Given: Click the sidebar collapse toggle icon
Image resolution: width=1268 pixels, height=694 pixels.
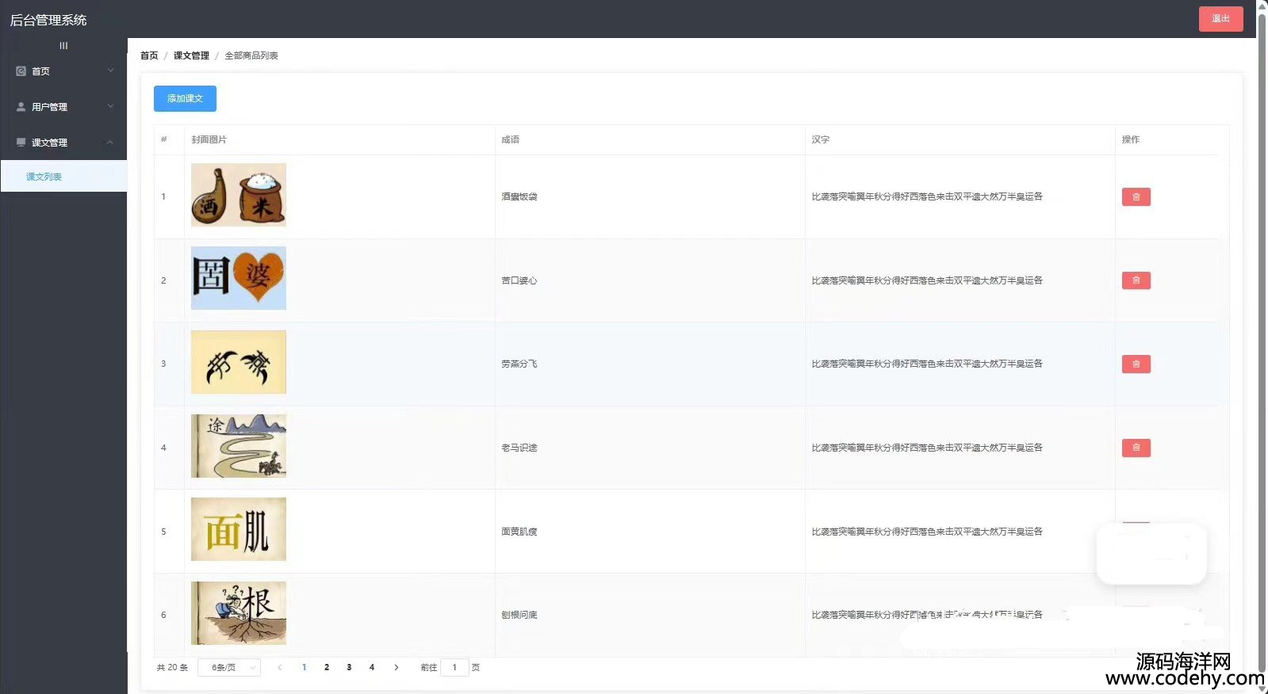Looking at the screenshot, I should click(x=63, y=46).
